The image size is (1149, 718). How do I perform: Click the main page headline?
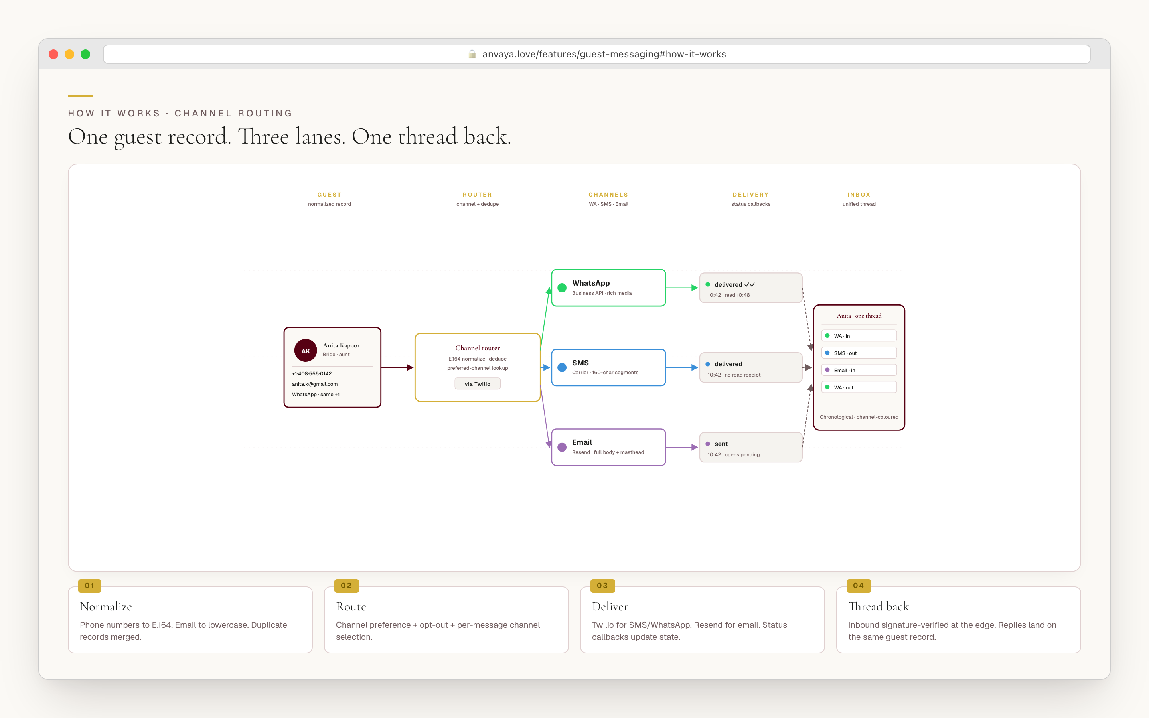[290, 137]
